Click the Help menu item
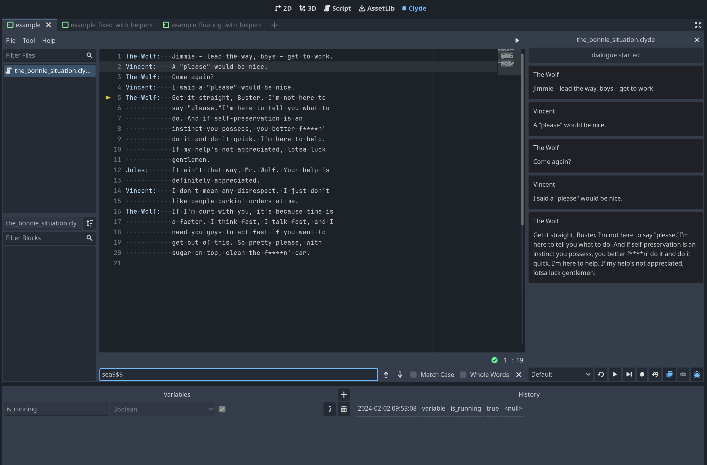Screen dimensions: 707x465 click(x=48, y=40)
